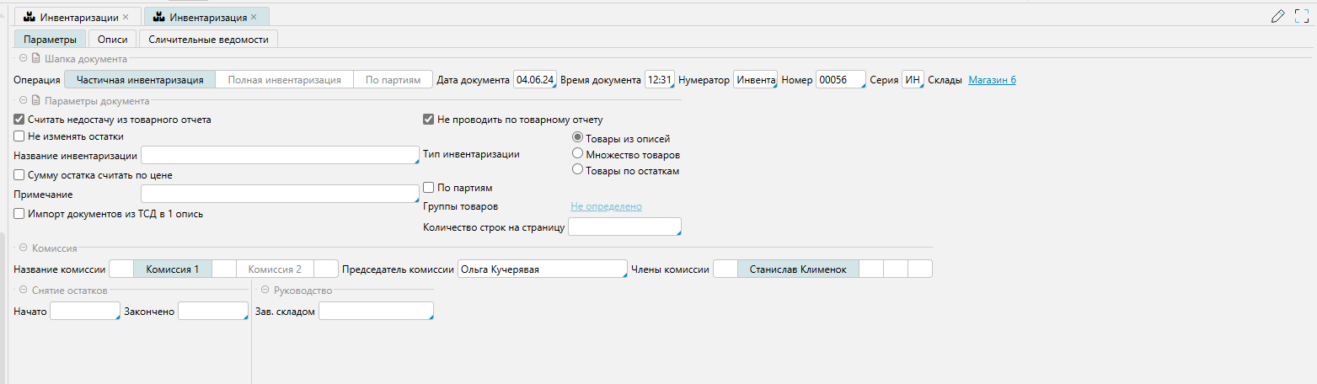Click the Не определено groups link
The width and height of the screenshot is (1317, 384).
606,206
